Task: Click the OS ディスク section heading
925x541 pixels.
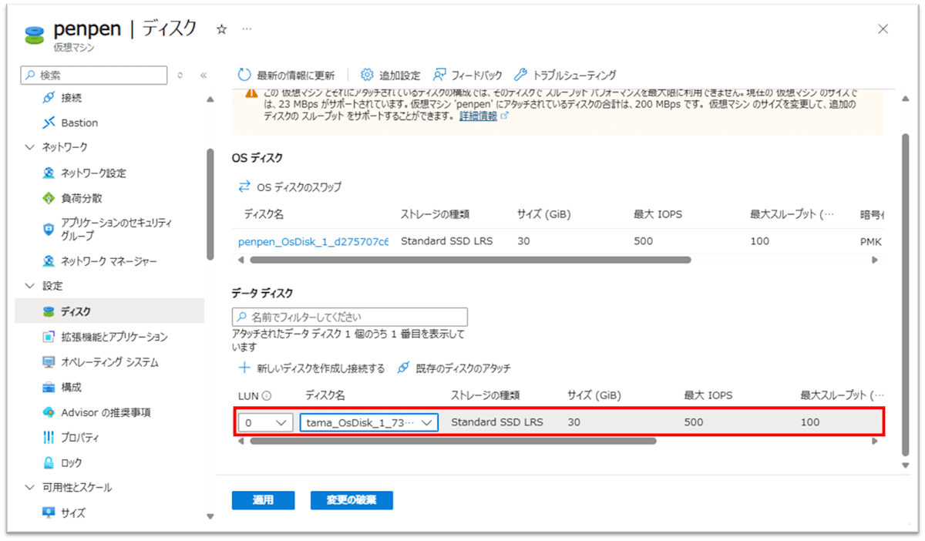Action: [257, 158]
